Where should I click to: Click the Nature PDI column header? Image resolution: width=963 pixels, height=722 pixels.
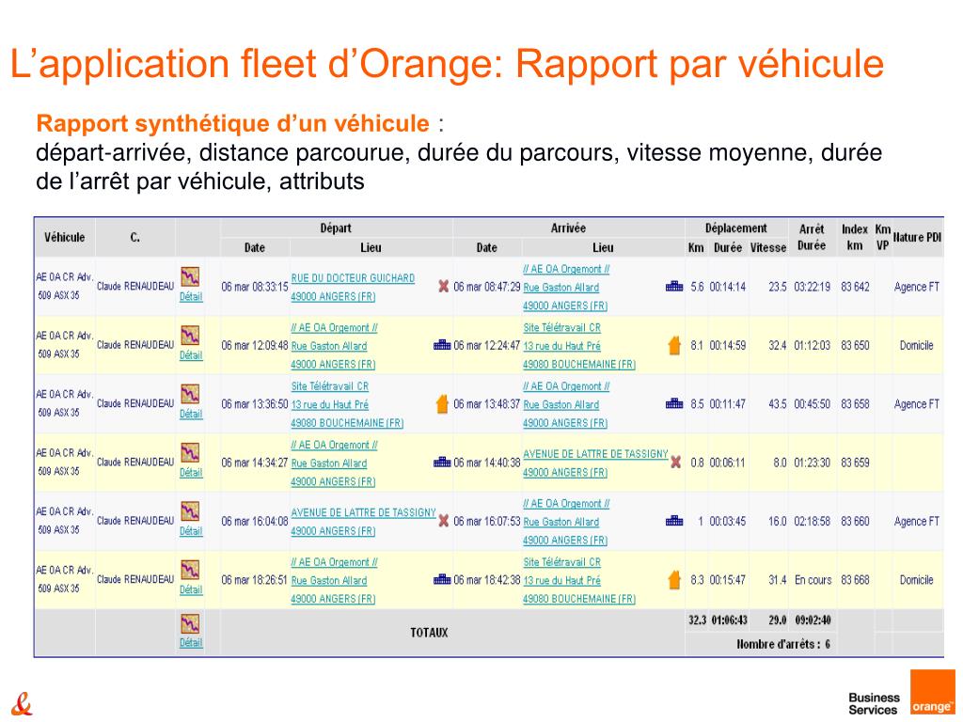coord(917,237)
